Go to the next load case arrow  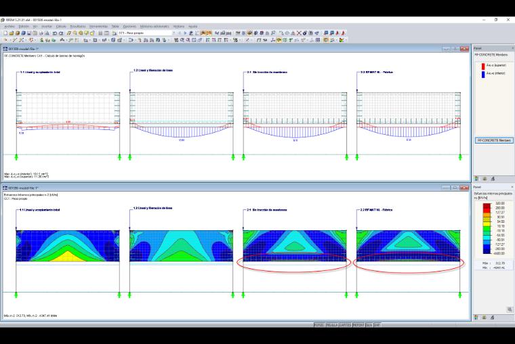point(185,33)
